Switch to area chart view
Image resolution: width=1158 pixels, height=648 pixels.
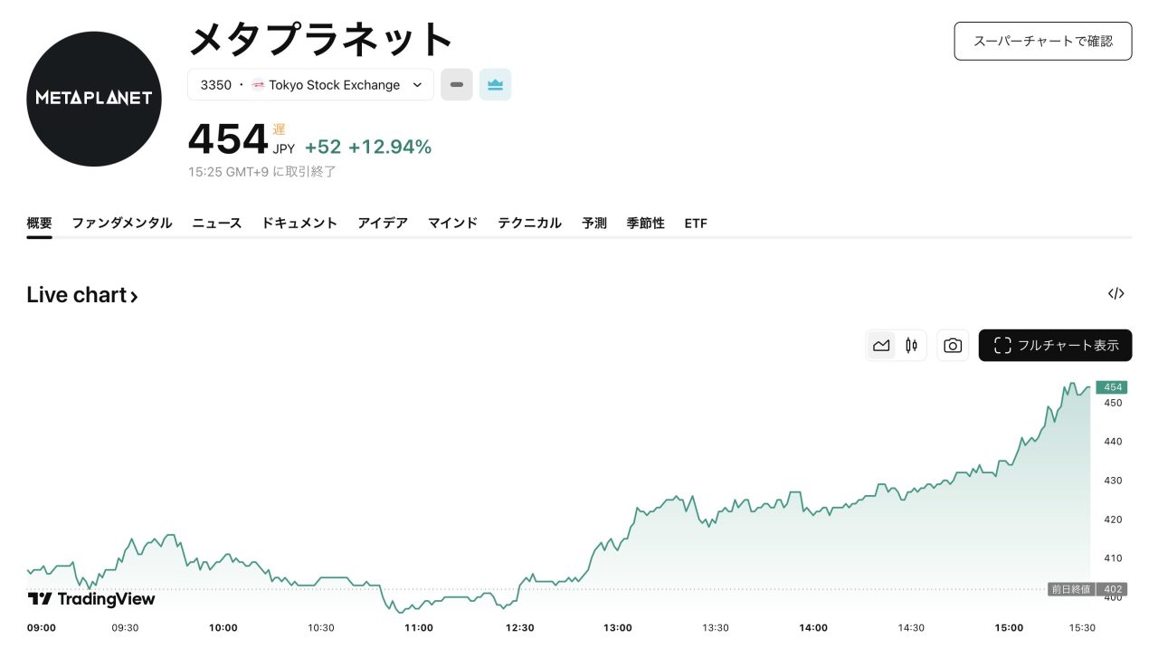[x=881, y=345]
